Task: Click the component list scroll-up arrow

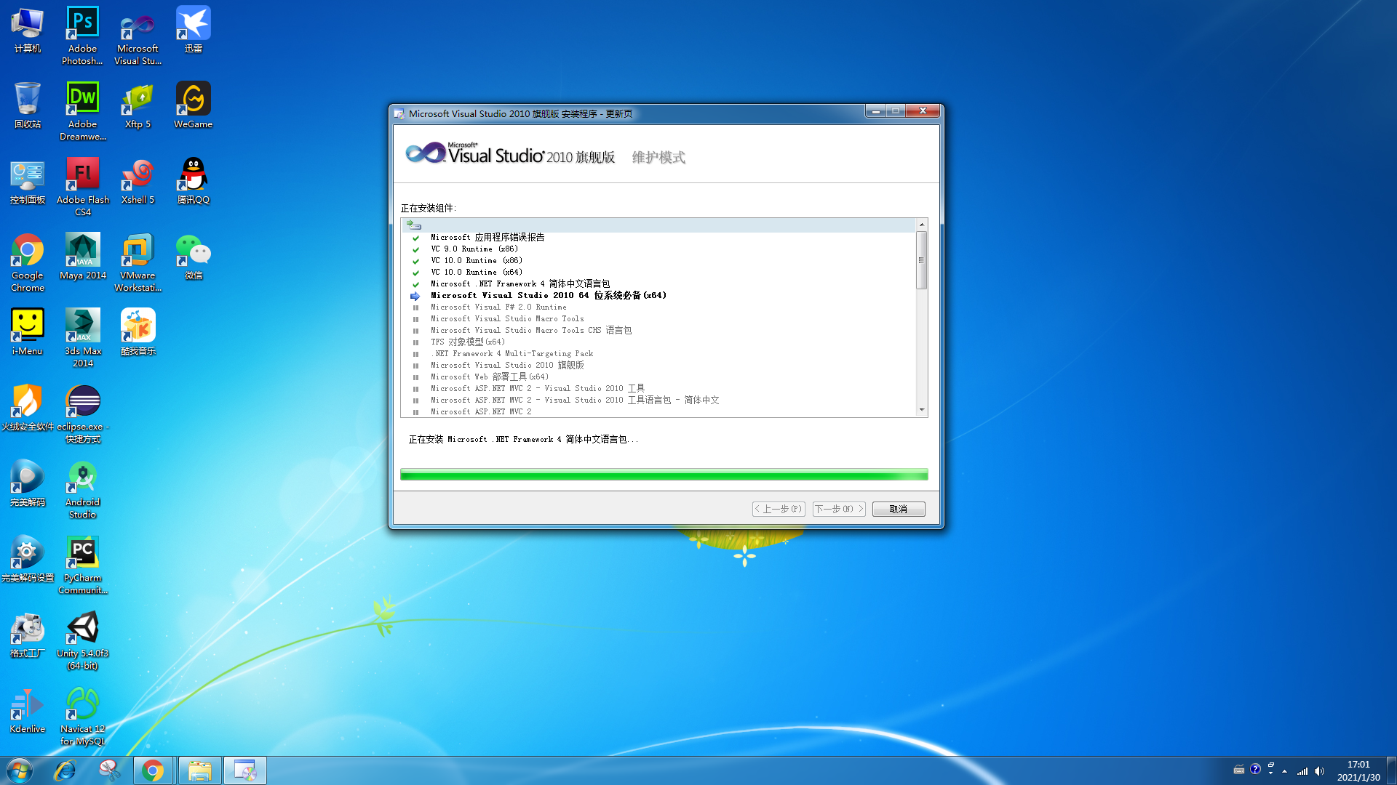Action: [921, 225]
